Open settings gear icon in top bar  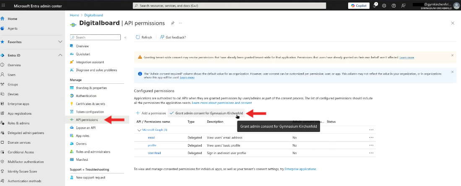pyautogui.click(x=384, y=6)
